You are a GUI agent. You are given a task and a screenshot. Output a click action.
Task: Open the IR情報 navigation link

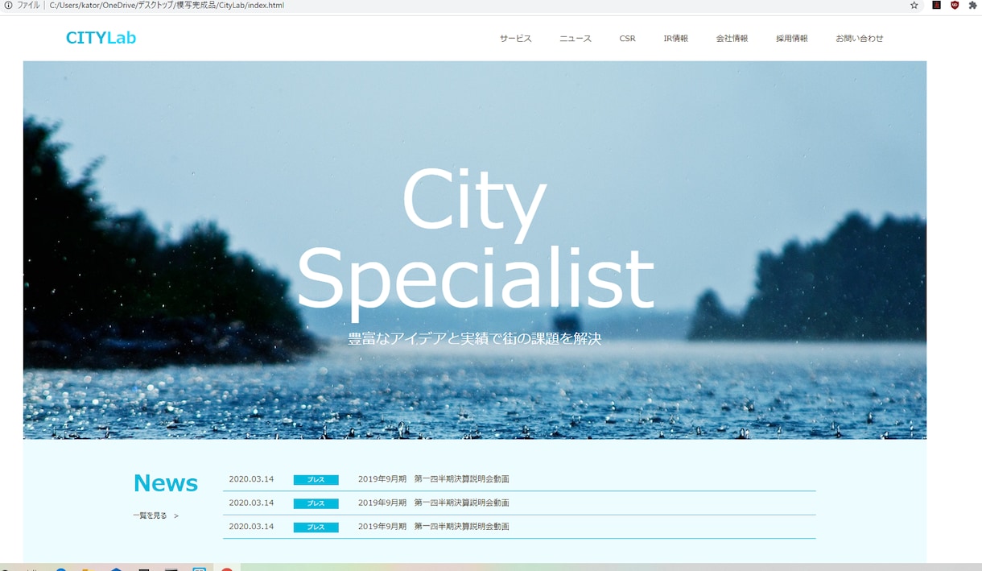pyautogui.click(x=675, y=39)
